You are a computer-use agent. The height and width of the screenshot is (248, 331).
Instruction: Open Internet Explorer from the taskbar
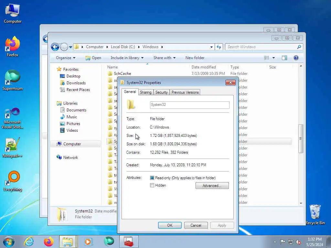28,242
